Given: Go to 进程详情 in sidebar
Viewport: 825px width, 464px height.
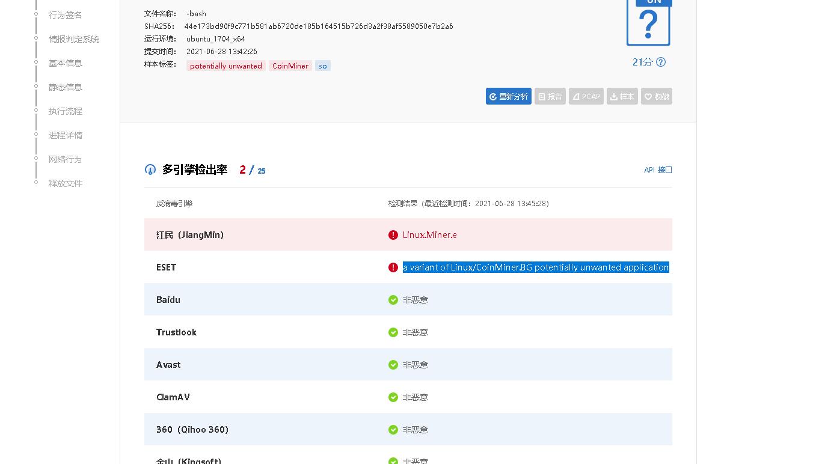Looking at the screenshot, I should tap(66, 135).
